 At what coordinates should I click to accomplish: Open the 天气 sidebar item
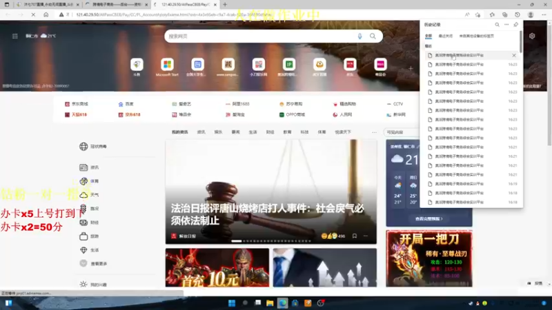90,195
